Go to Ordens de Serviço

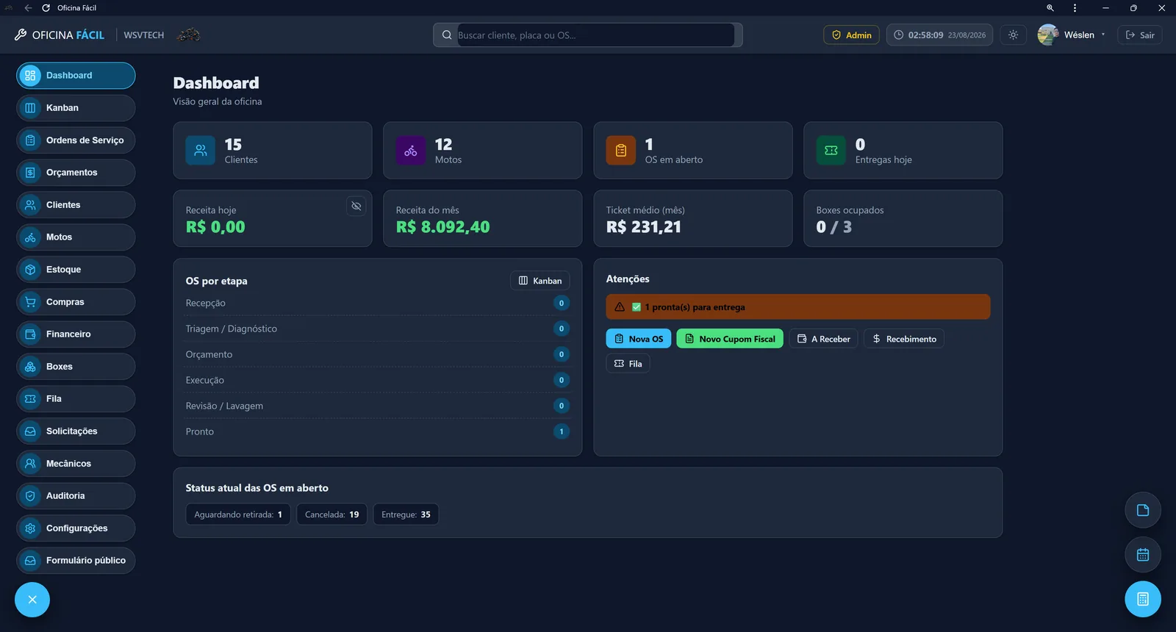pyautogui.click(x=76, y=140)
